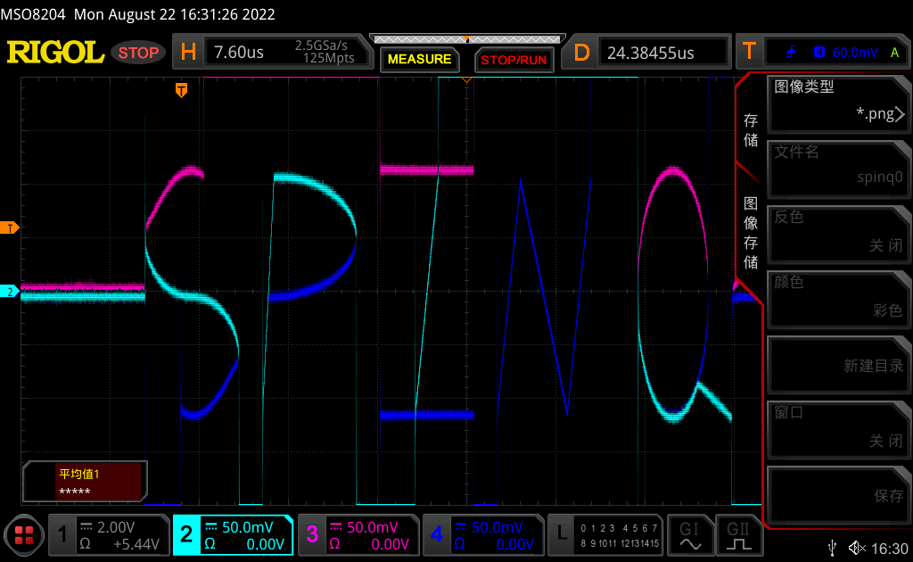Select channel 1 settings
Image resolution: width=913 pixels, height=562 pixels.
point(107,534)
